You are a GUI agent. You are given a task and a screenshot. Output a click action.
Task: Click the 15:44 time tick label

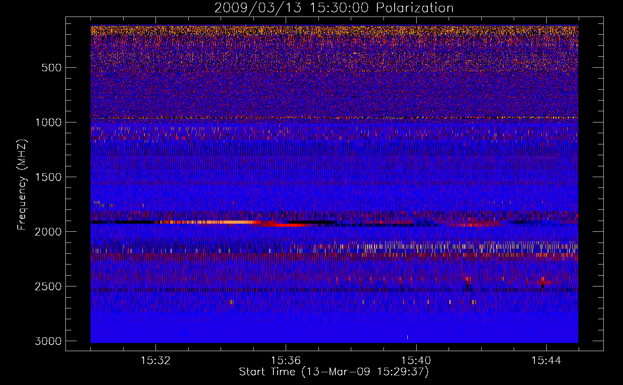tap(546, 361)
